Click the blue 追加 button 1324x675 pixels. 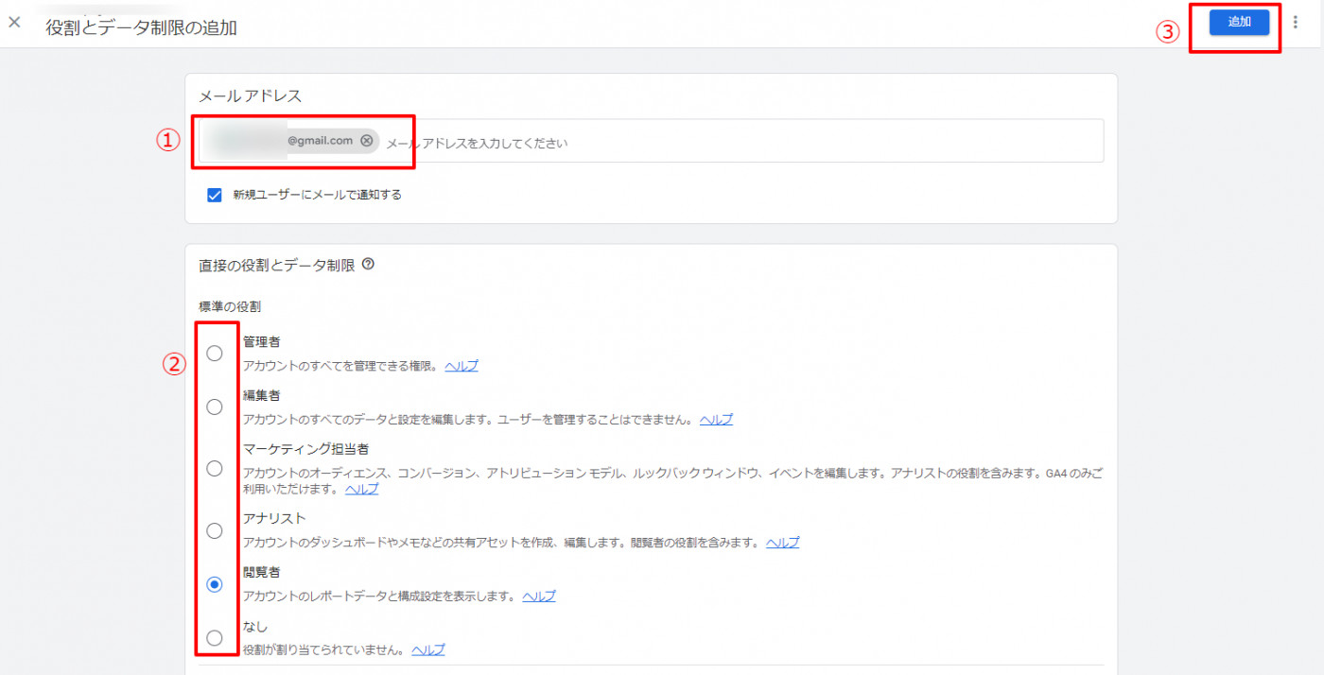point(1239,23)
